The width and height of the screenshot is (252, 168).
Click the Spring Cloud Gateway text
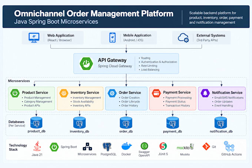coord(115,66)
